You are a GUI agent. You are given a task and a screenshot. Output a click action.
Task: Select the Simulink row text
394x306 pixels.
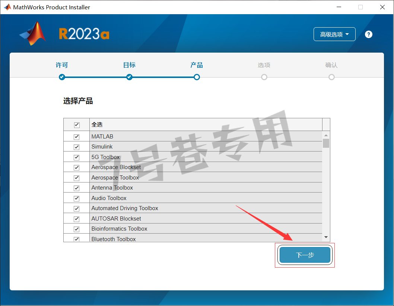pyautogui.click(x=102, y=147)
